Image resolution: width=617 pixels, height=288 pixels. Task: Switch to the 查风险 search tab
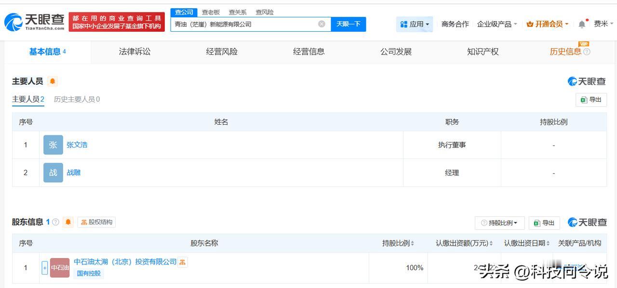265,12
